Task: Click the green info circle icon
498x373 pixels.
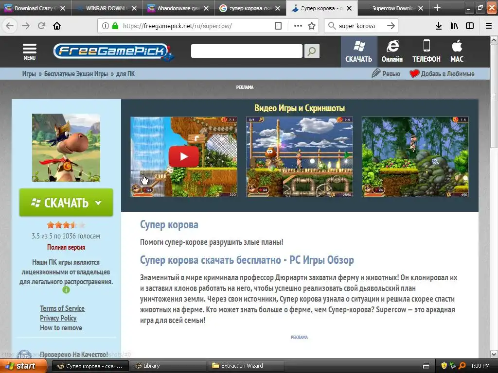Action: pos(66,289)
